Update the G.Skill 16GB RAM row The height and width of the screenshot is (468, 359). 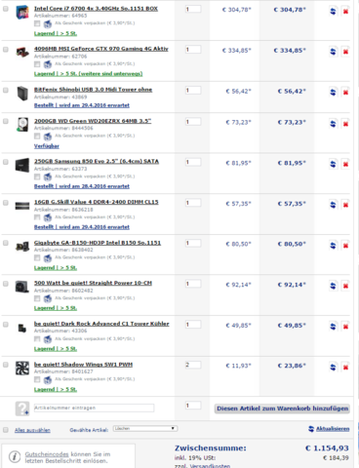(x=333, y=205)
